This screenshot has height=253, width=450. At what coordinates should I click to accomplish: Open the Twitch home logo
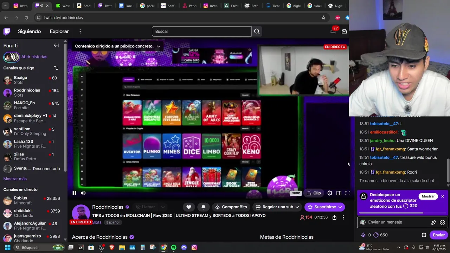click(7, 31)
